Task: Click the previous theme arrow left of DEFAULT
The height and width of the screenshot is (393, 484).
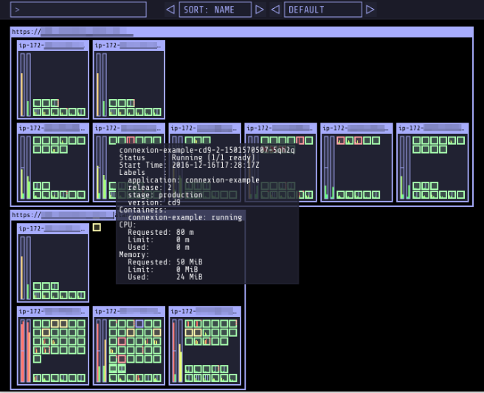Action: 275,10
